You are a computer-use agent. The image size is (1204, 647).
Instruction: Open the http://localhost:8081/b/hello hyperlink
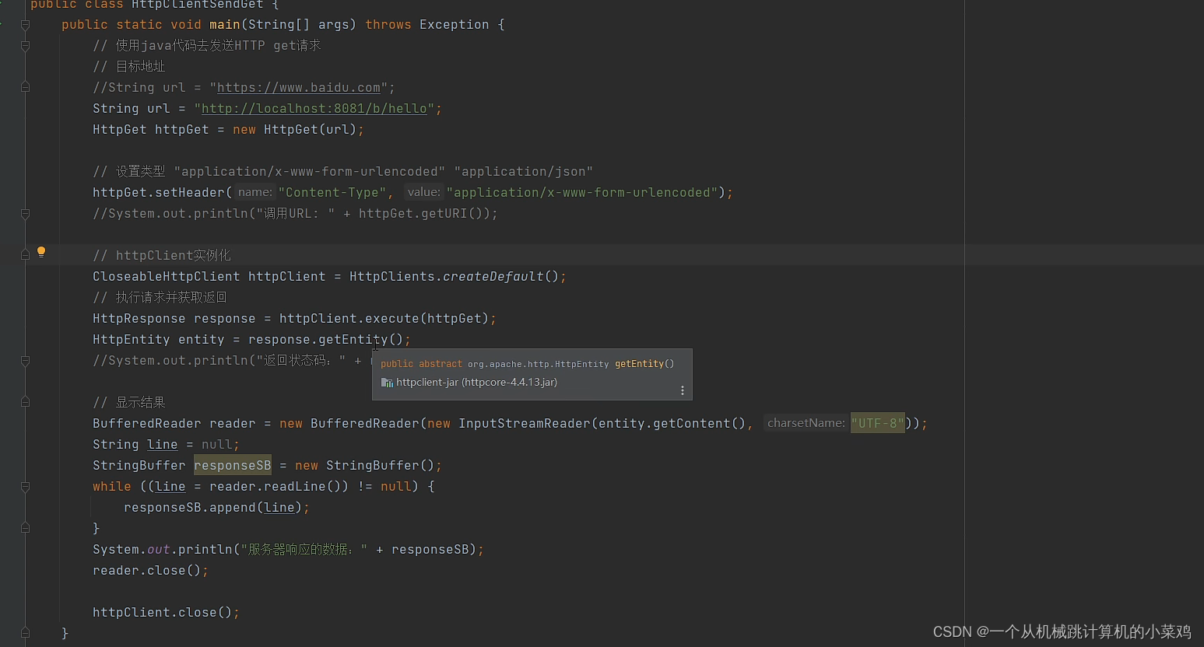(x=315, y=108)
